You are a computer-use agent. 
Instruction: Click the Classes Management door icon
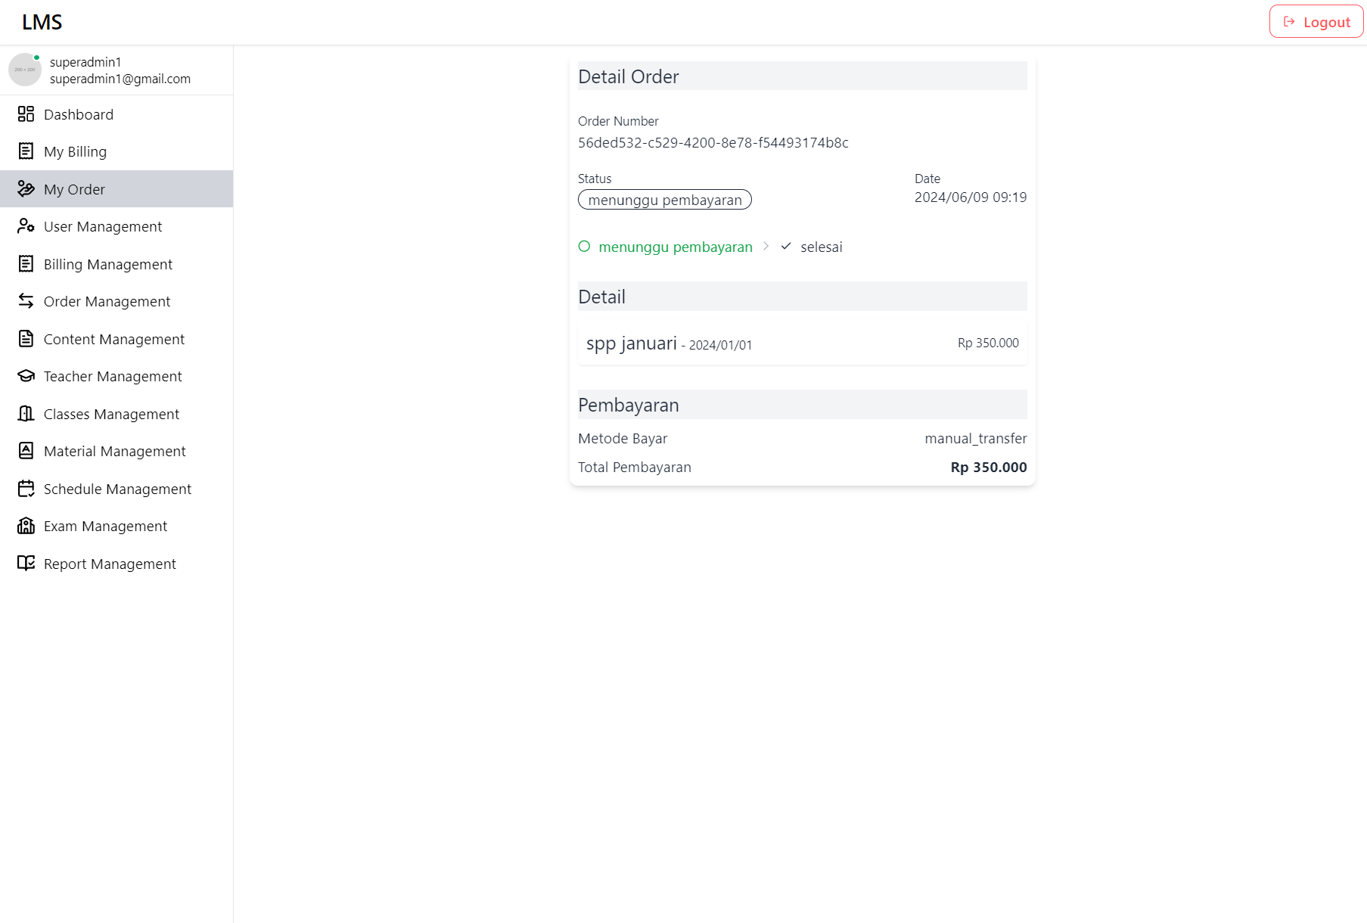tap(26, 414)
